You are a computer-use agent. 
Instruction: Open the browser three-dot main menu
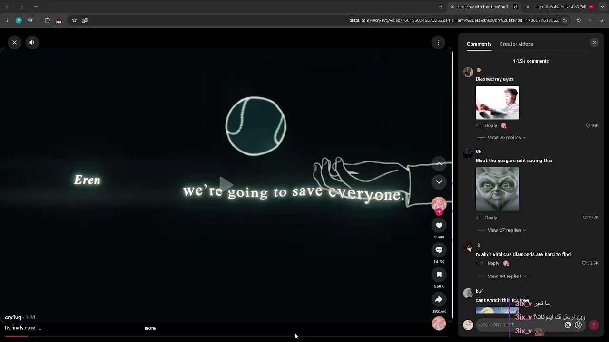click(x=7, y=20)
